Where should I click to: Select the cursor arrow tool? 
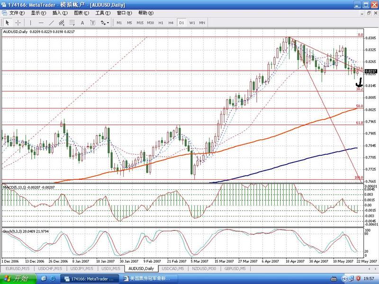8,23
